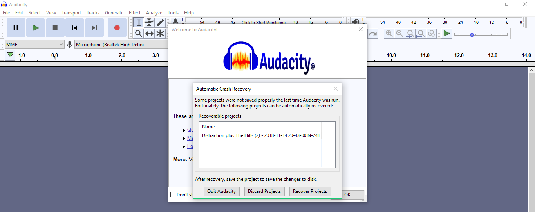535x212 pixels.
Task: Open the Help menu
Action: [x=189, y=13]
